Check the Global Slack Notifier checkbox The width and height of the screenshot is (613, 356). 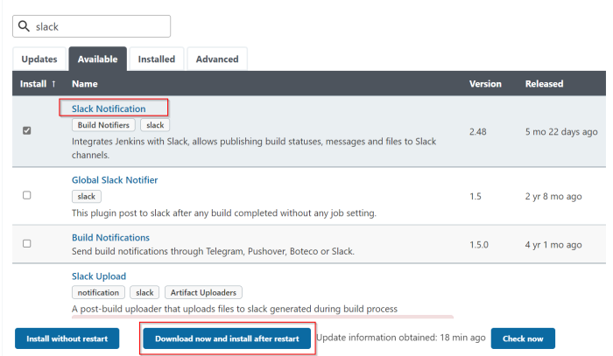pyautogui.click(x=26, y=195)
